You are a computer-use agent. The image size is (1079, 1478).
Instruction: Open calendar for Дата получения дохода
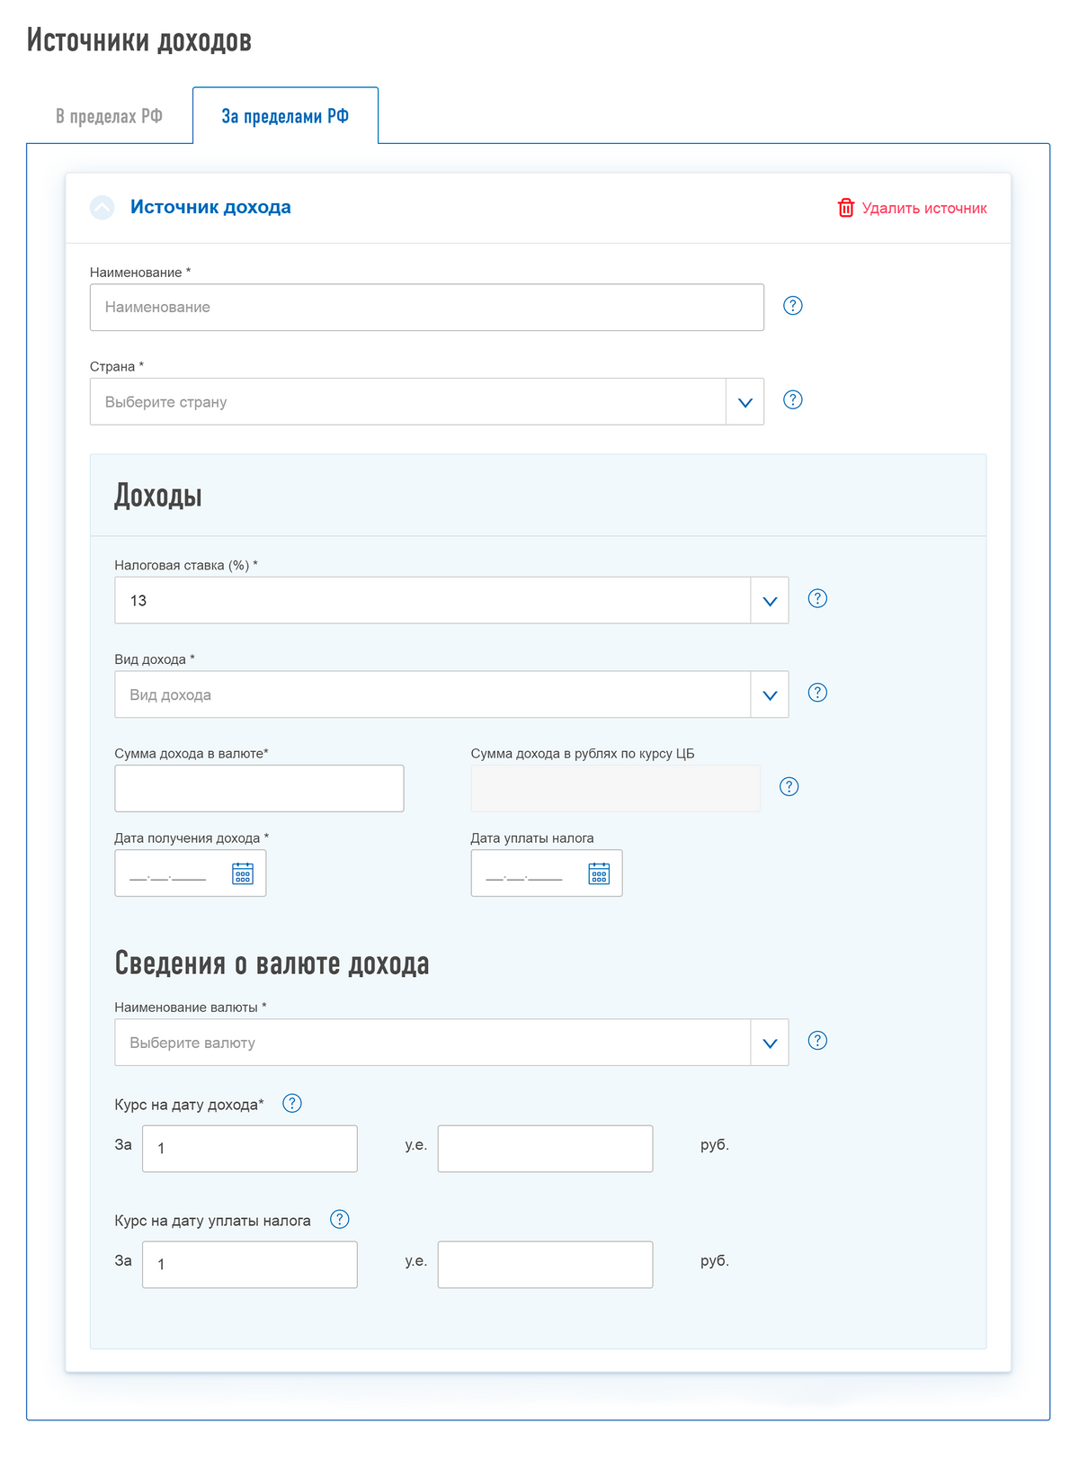[x=243, y=873]
